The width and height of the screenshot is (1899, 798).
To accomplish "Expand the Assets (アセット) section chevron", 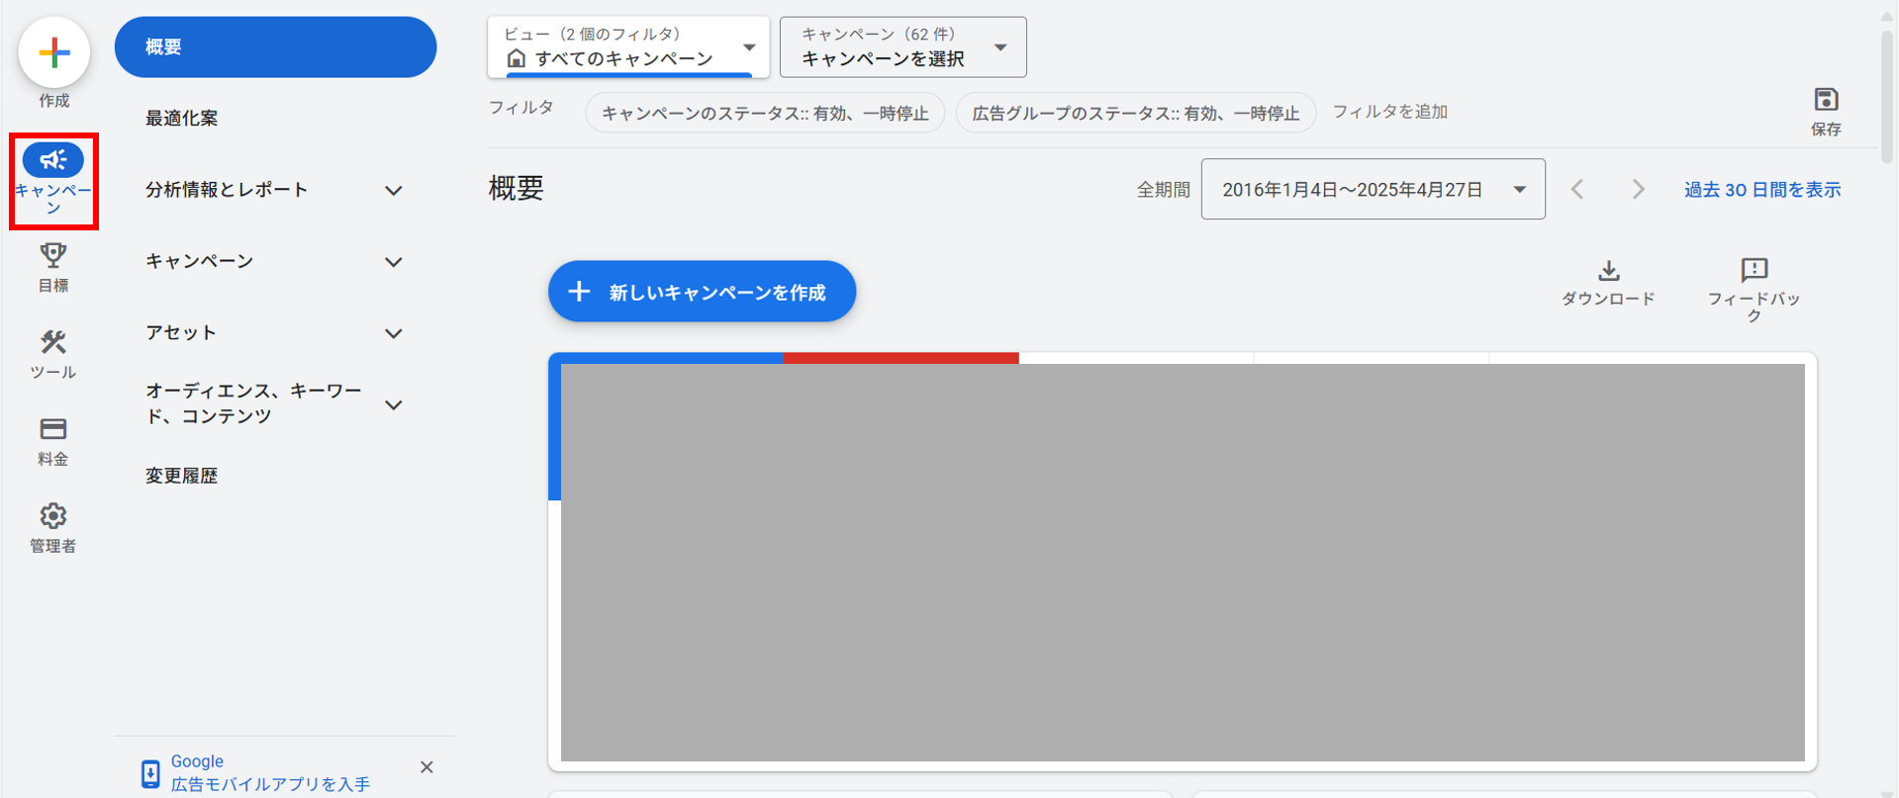I will pos(394,333).
